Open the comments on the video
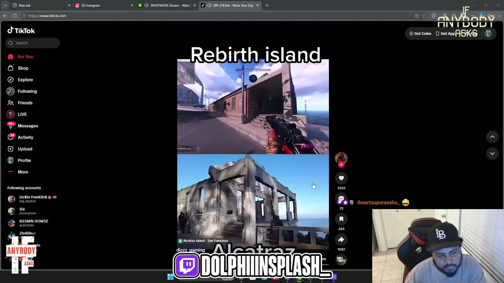Viewport: 504px width, 283px height. (x=341, y=199)
